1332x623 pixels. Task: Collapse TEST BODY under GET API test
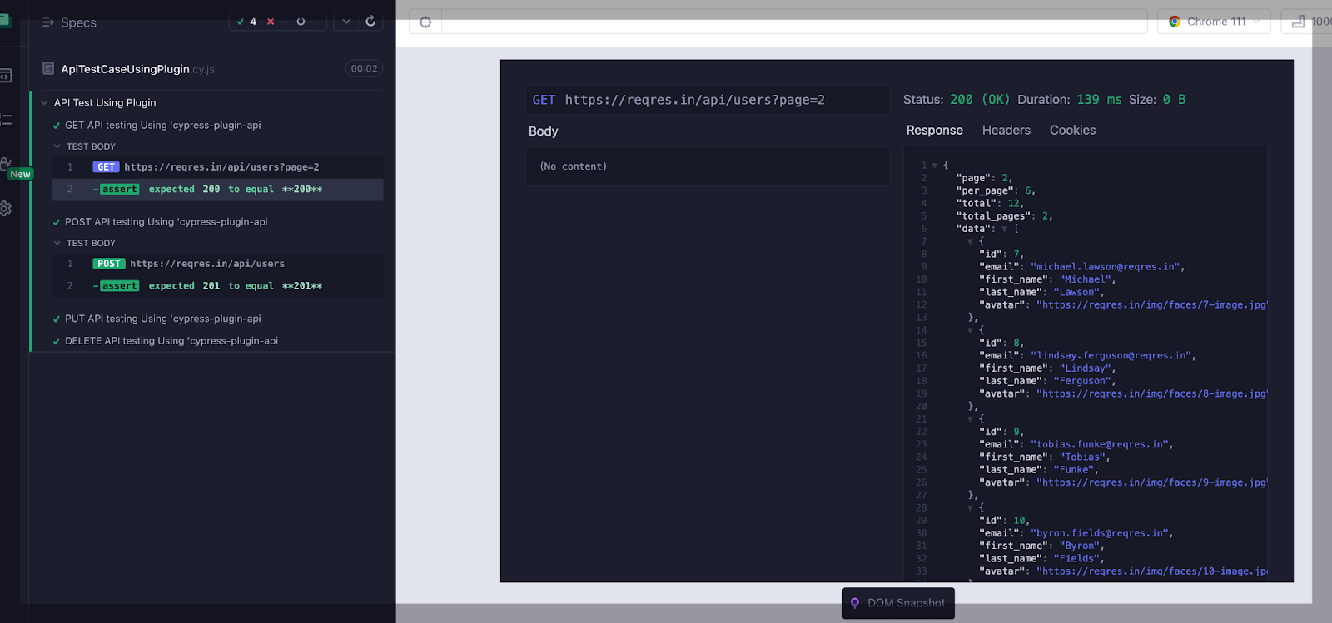(57, 146)
